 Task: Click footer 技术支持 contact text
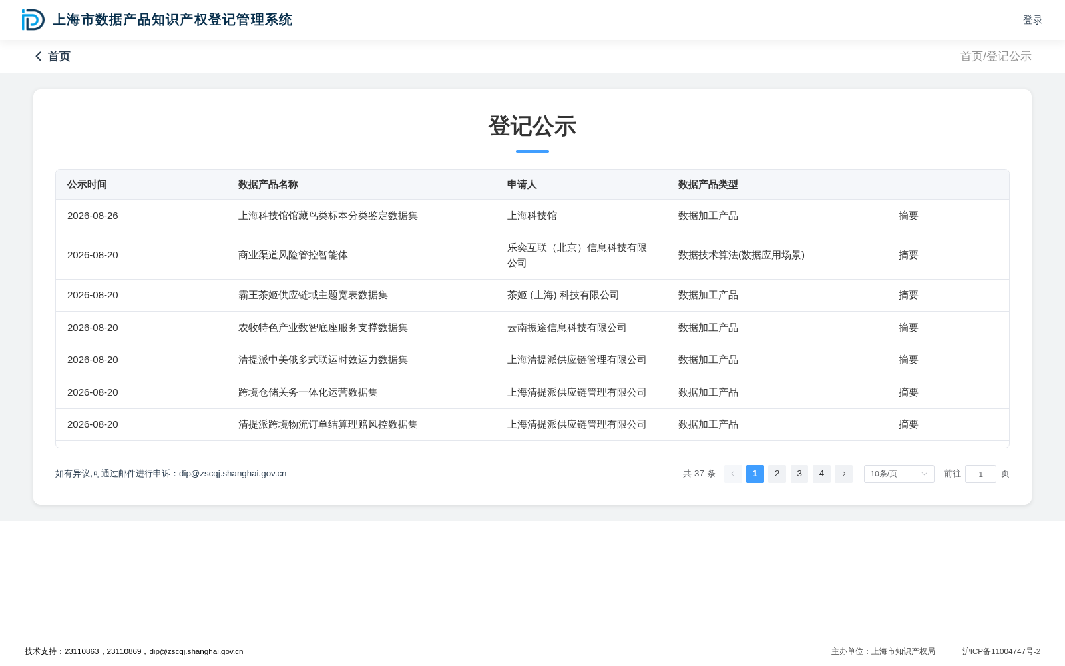(x=134, y=651)
